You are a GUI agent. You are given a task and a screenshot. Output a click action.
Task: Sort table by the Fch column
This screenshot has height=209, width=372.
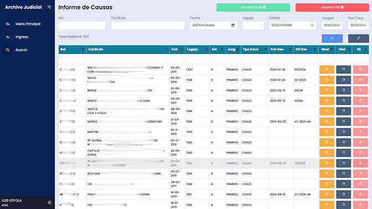tap(177, 50)
